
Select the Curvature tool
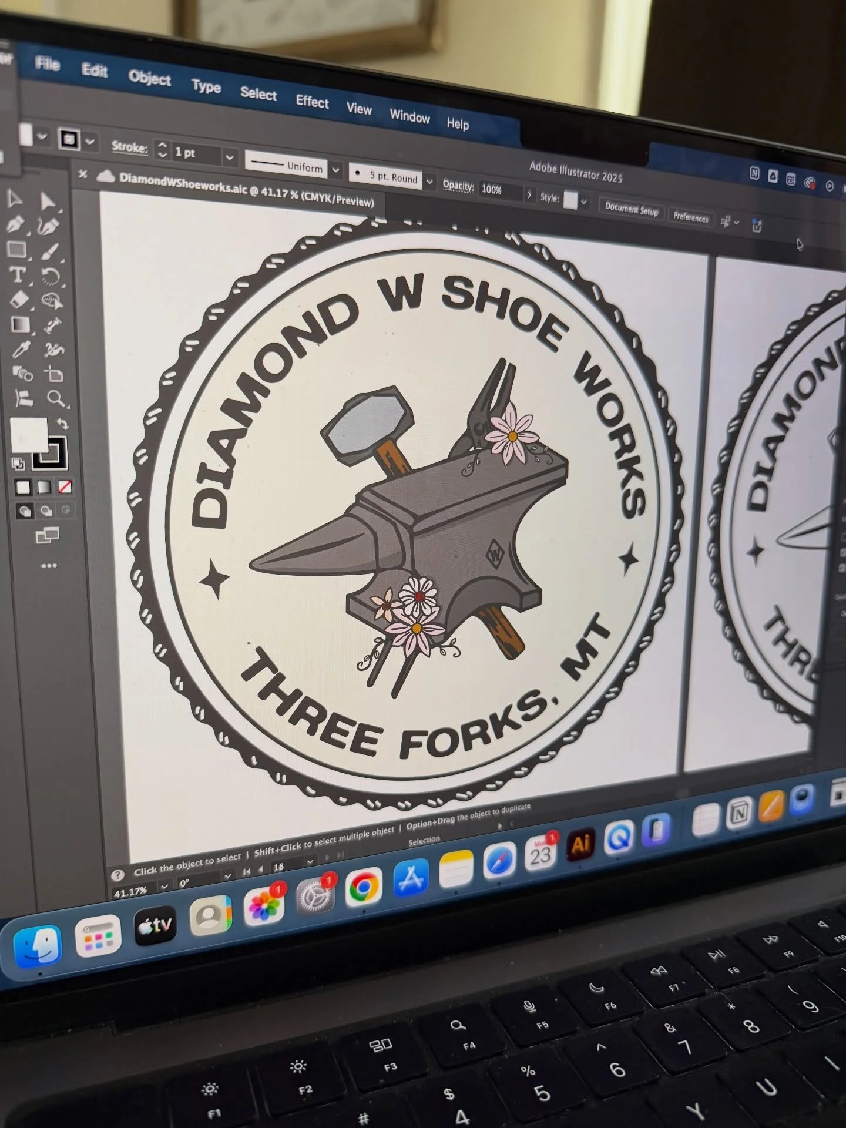tap(49, 227)
